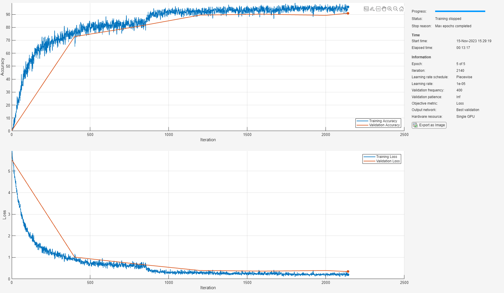Image resolution: width=504 pixels, height=293 pixels.
Task: Open the axes export options icon
Action: (x=372, y=9)
